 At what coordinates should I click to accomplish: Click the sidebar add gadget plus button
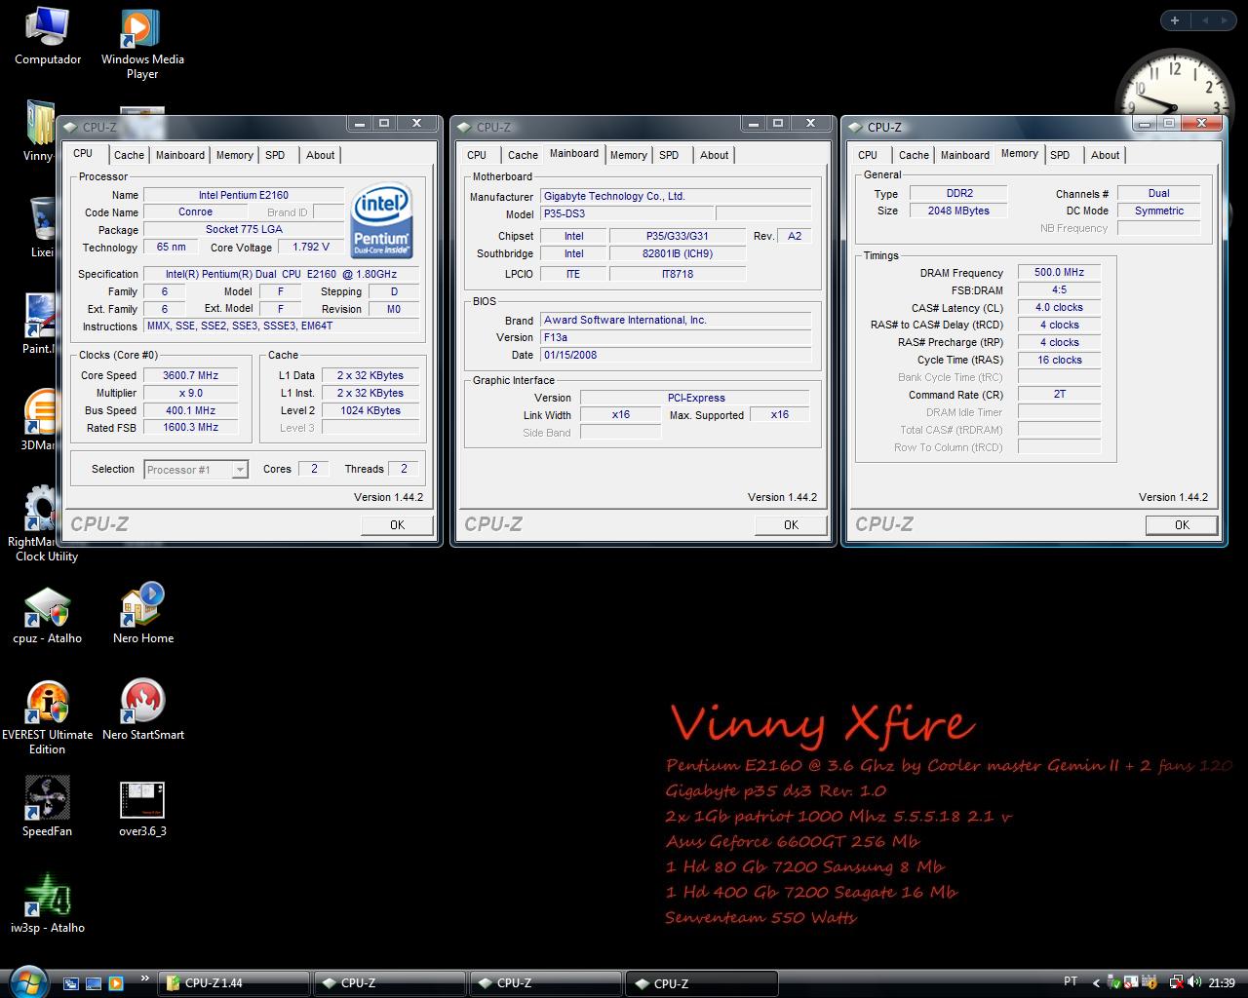1174,19
